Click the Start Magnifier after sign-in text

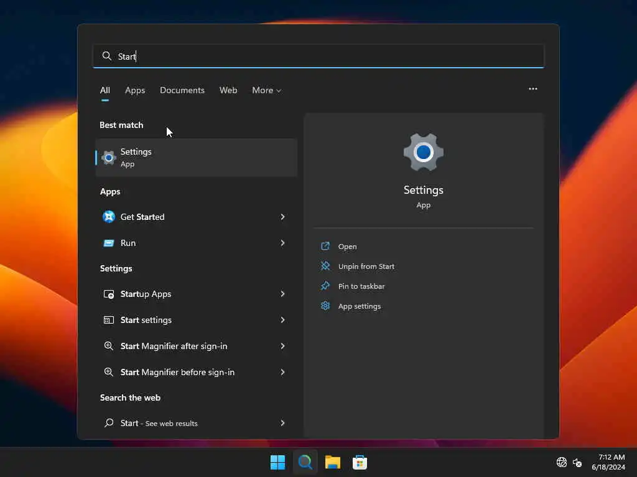[174, 346]
